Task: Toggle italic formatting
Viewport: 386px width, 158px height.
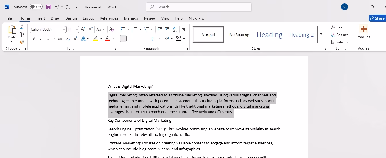Action: point(41,39)
